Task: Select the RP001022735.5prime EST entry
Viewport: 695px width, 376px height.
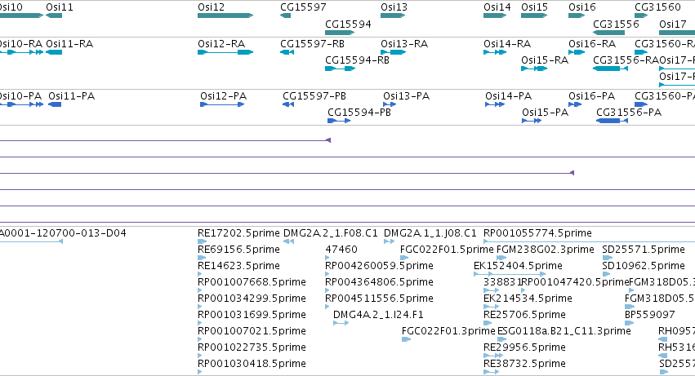Action: (252, 347)
